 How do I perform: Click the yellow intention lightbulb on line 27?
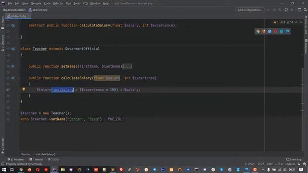pos(24,89)
